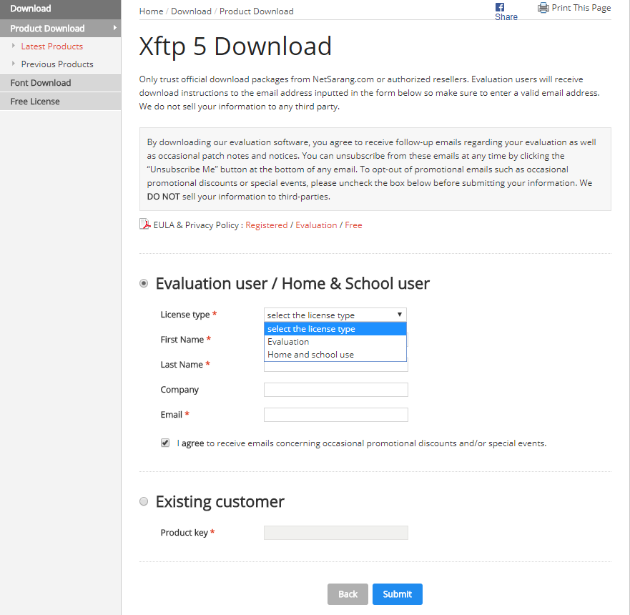Uncheck the promotional emails agreement checkbox
This screenshot has width=630, height=615.
pyautogui.click(x=165, y=443)
